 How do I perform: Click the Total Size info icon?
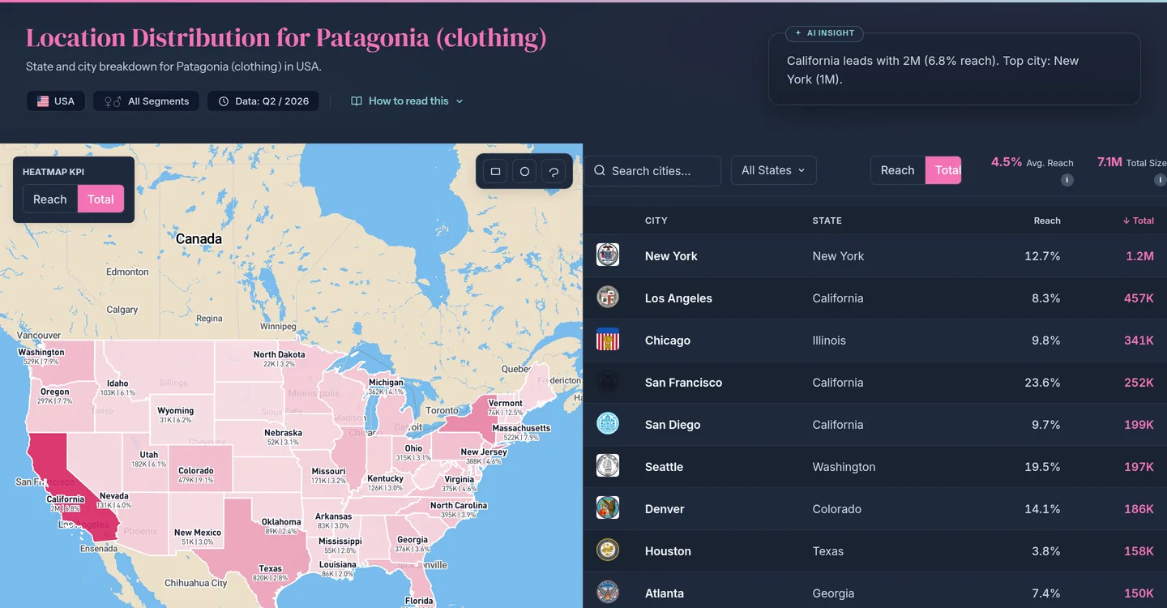coord(1160,180)
